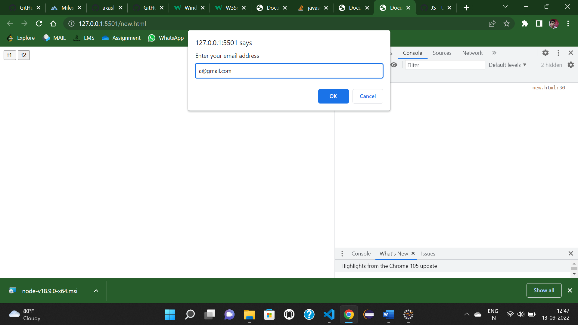Open a new browser tab

point(466,8)
